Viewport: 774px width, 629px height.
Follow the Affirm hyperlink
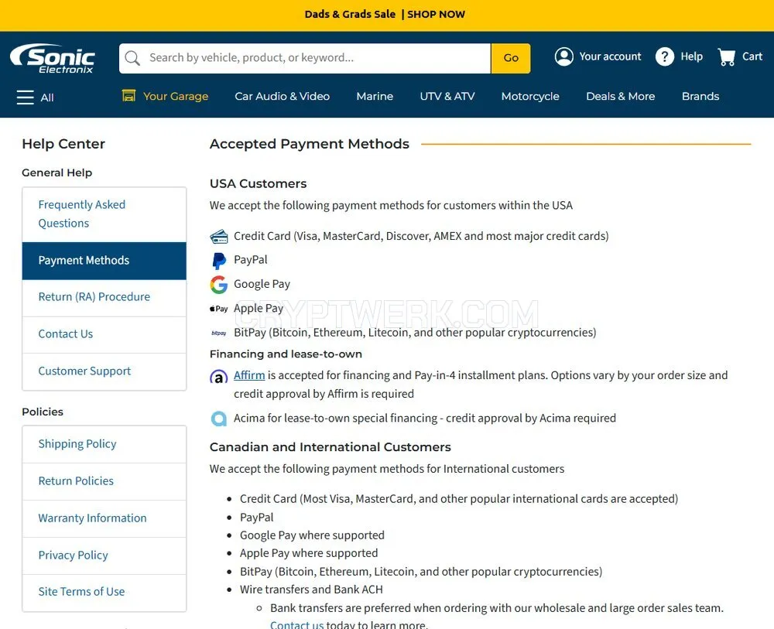coord(249,375)
